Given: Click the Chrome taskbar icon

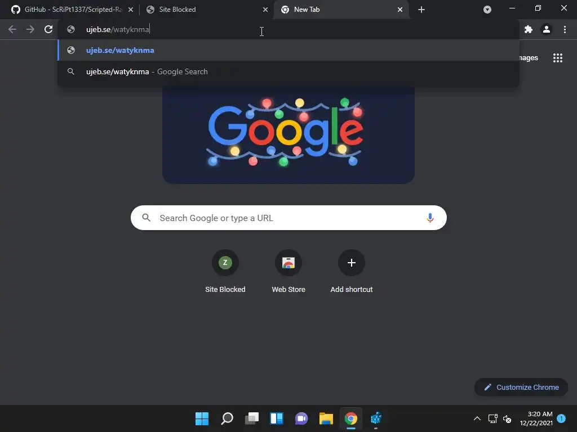Looking at the screenshot, I should [351, 418].
